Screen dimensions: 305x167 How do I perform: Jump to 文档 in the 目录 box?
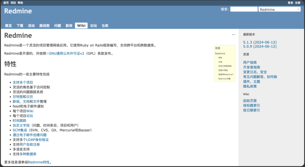(x=220, y=62)
